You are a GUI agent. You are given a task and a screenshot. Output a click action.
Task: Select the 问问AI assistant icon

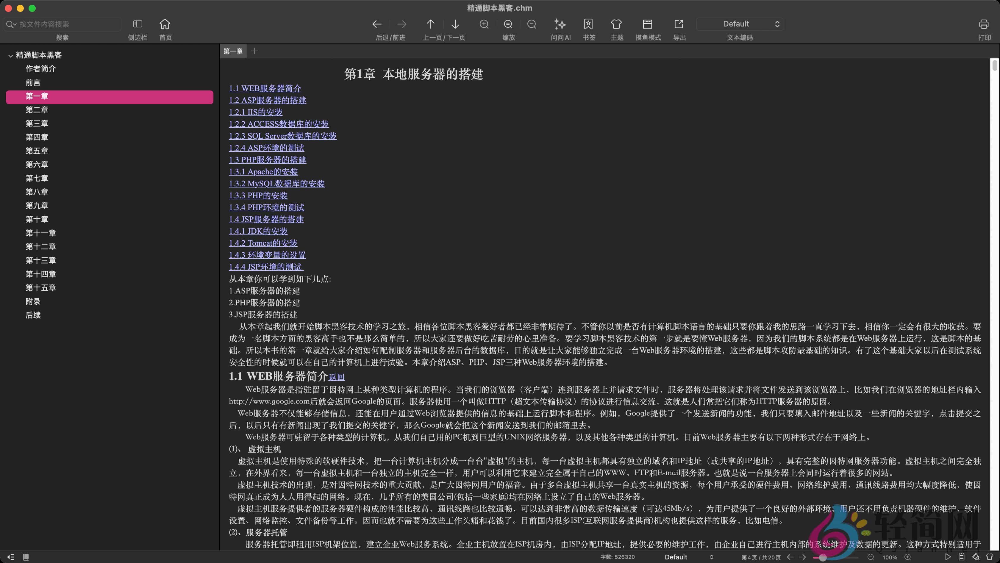(x=560, y=24)
